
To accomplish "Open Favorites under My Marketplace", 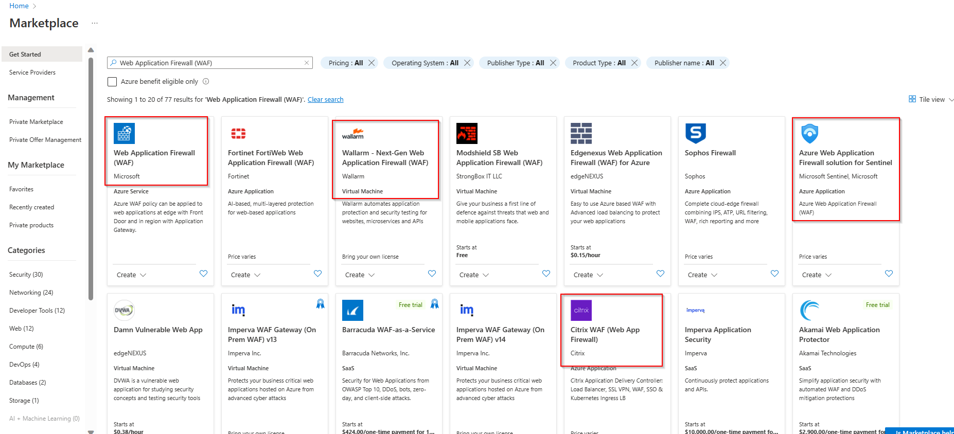I will coord(21,189).
